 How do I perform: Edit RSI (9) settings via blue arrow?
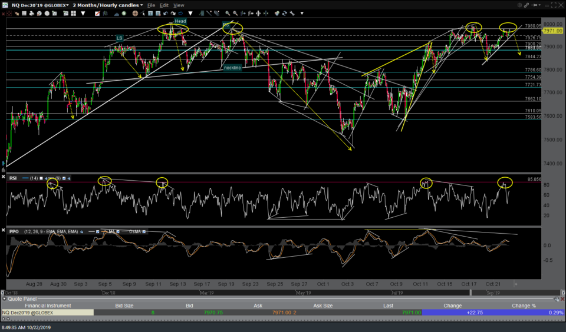tap(69, 178)
